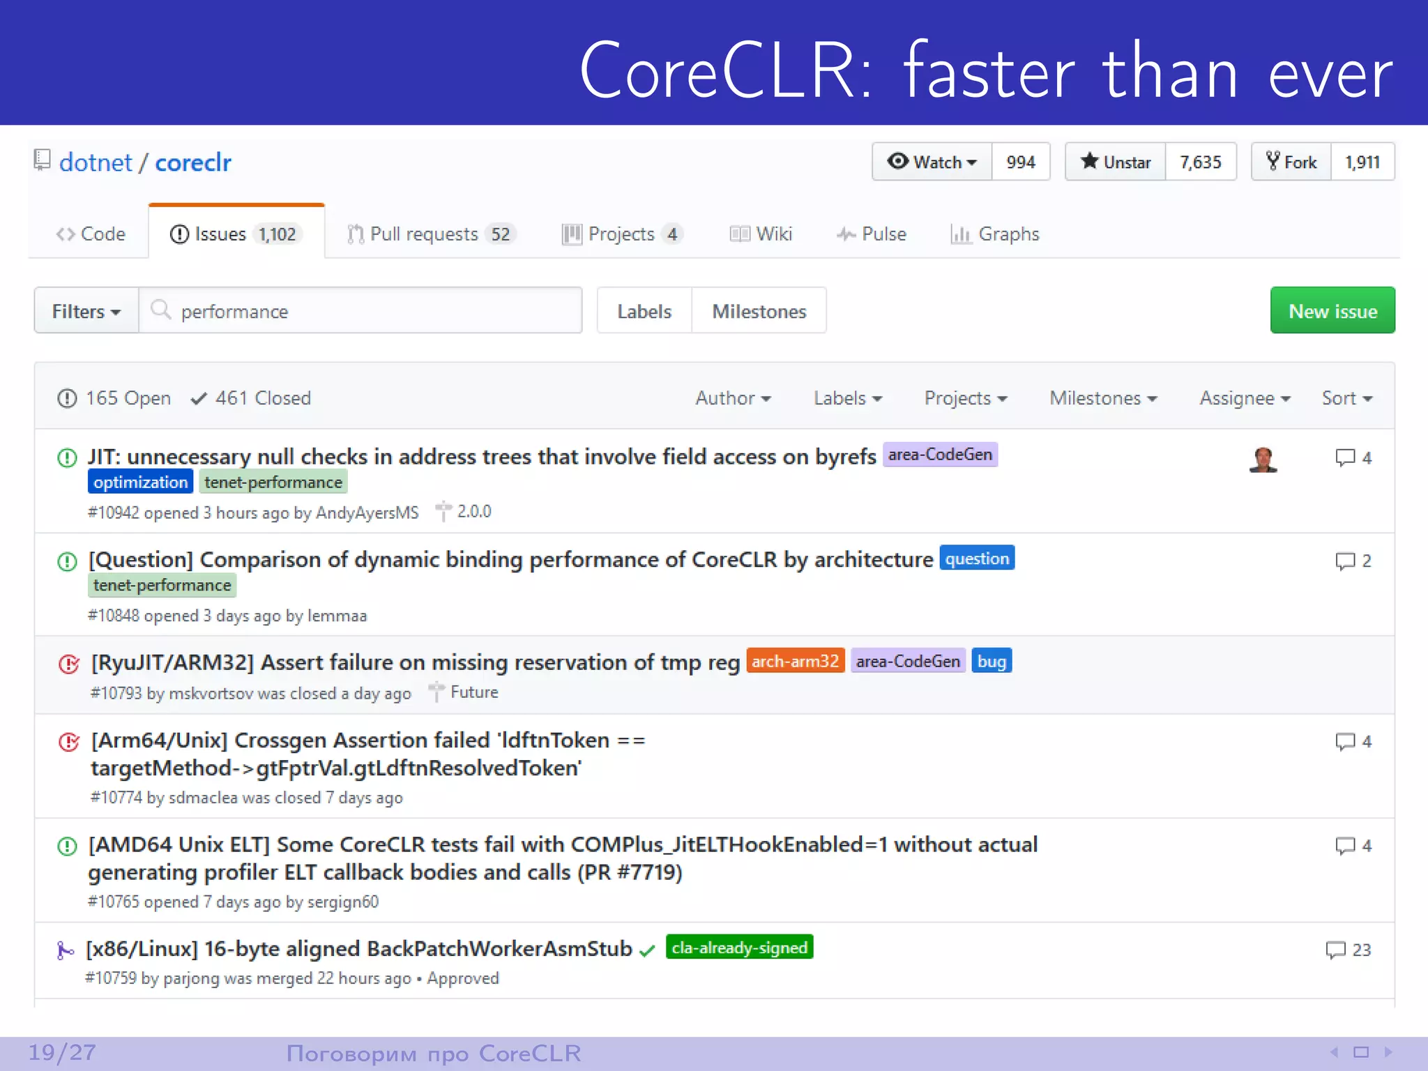Open the Milestones page button
The width and height of the screenshot is (1428, 1071).
pos(759,311)
